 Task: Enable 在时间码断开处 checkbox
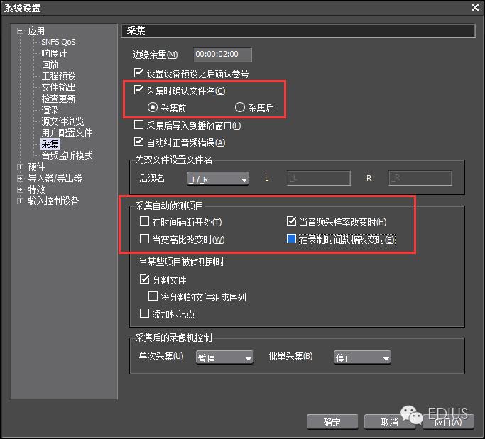(144, 221)
